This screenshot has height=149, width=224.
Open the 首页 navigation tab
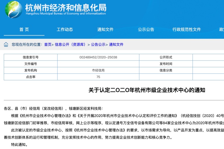coord(24,29)
